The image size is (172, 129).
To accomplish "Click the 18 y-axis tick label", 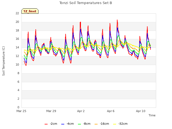I will pos(17,30).
